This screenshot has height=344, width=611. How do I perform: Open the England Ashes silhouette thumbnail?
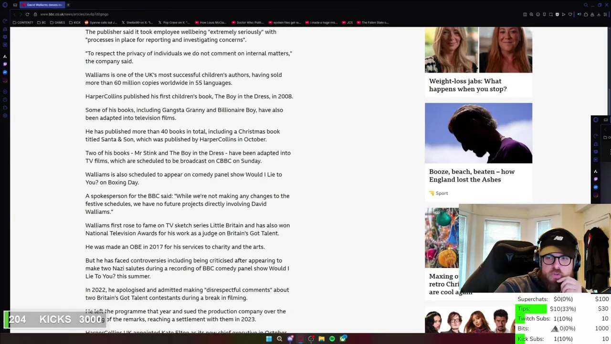click(478, 133)
